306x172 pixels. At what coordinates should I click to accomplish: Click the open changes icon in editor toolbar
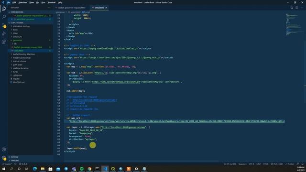pos(292,8)
